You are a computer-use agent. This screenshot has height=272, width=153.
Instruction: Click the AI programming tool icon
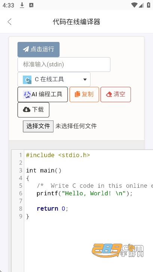pyautogui.click(x=27, y=95)
